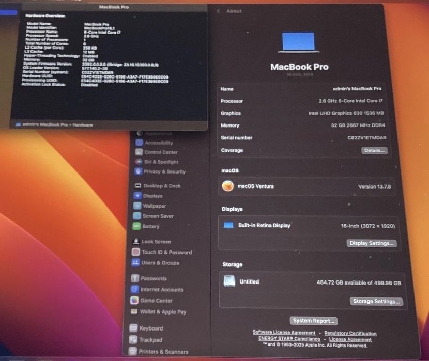Click the computer icon in Hardware path bar
Screen dimensions: 429x361
[x=18, y=124]
